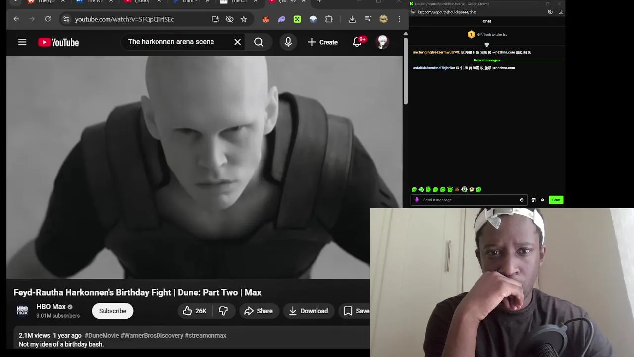Open the #streamonmax hashtag link
This screenshot has width=634, height=357.
[x=206, y=336]
